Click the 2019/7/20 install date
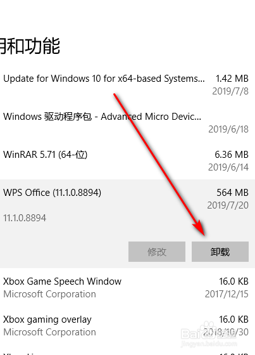The width and height of the screenshot is (255, 355). point(228,205)
